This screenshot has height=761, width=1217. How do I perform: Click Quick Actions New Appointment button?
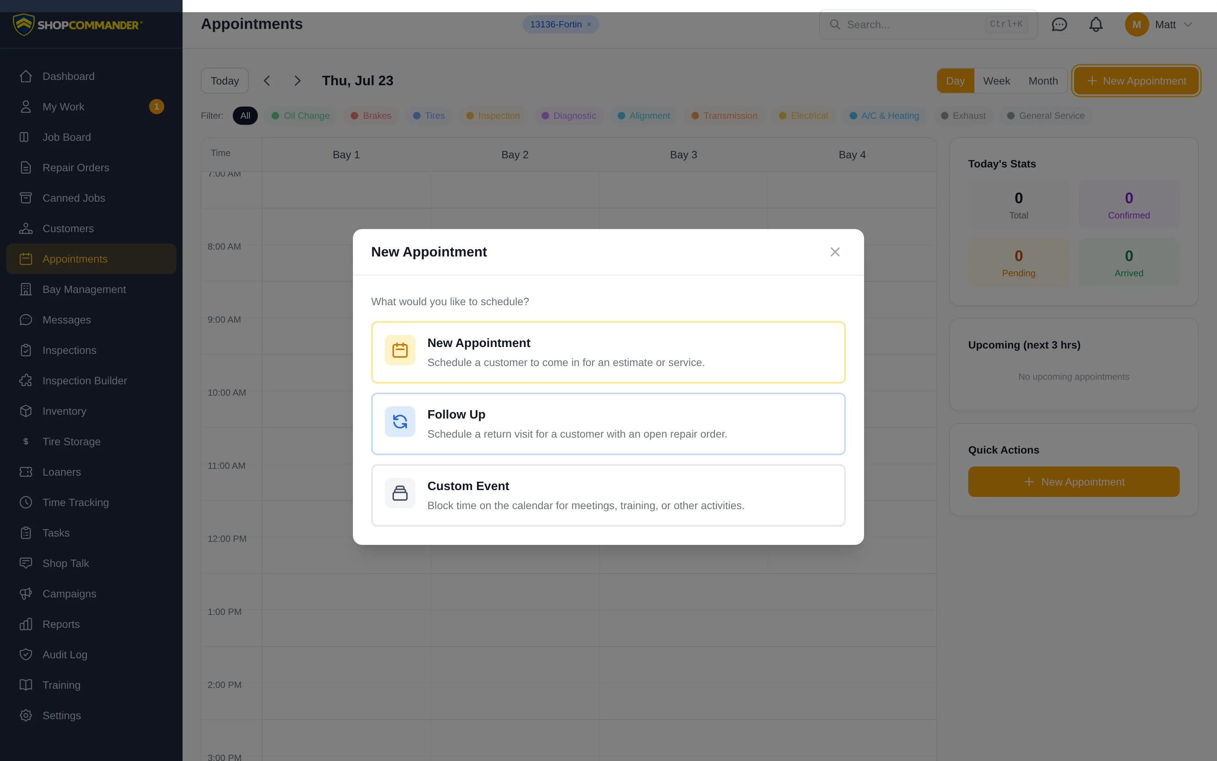(1074, 482)
